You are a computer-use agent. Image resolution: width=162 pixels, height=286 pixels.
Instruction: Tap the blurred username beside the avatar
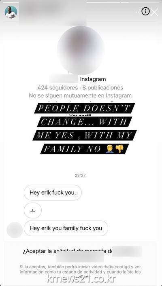pos(53,13)
